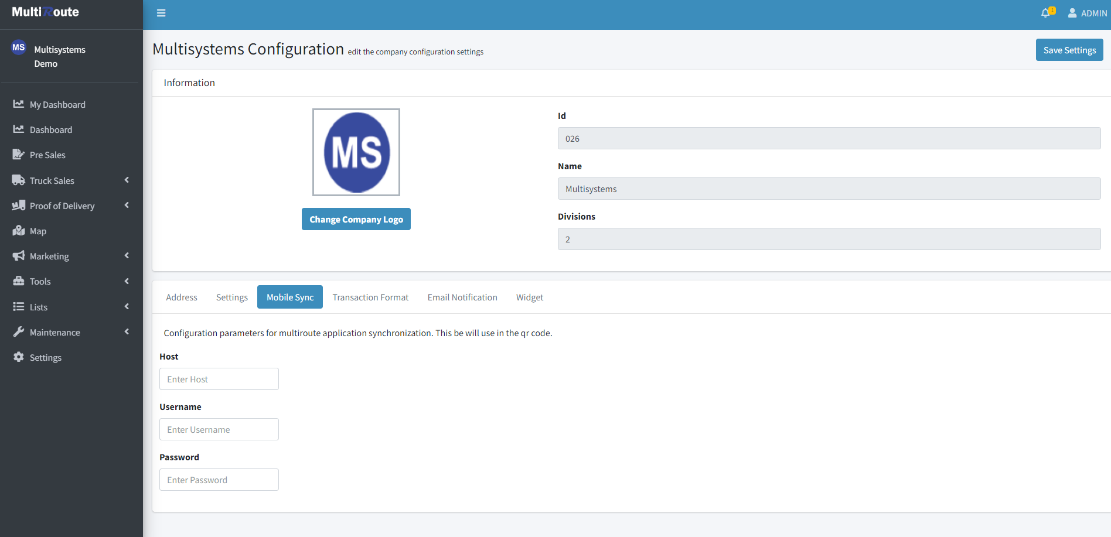Select the Map icon in the sidebar
1111x537 pixels.
point(18,231)
